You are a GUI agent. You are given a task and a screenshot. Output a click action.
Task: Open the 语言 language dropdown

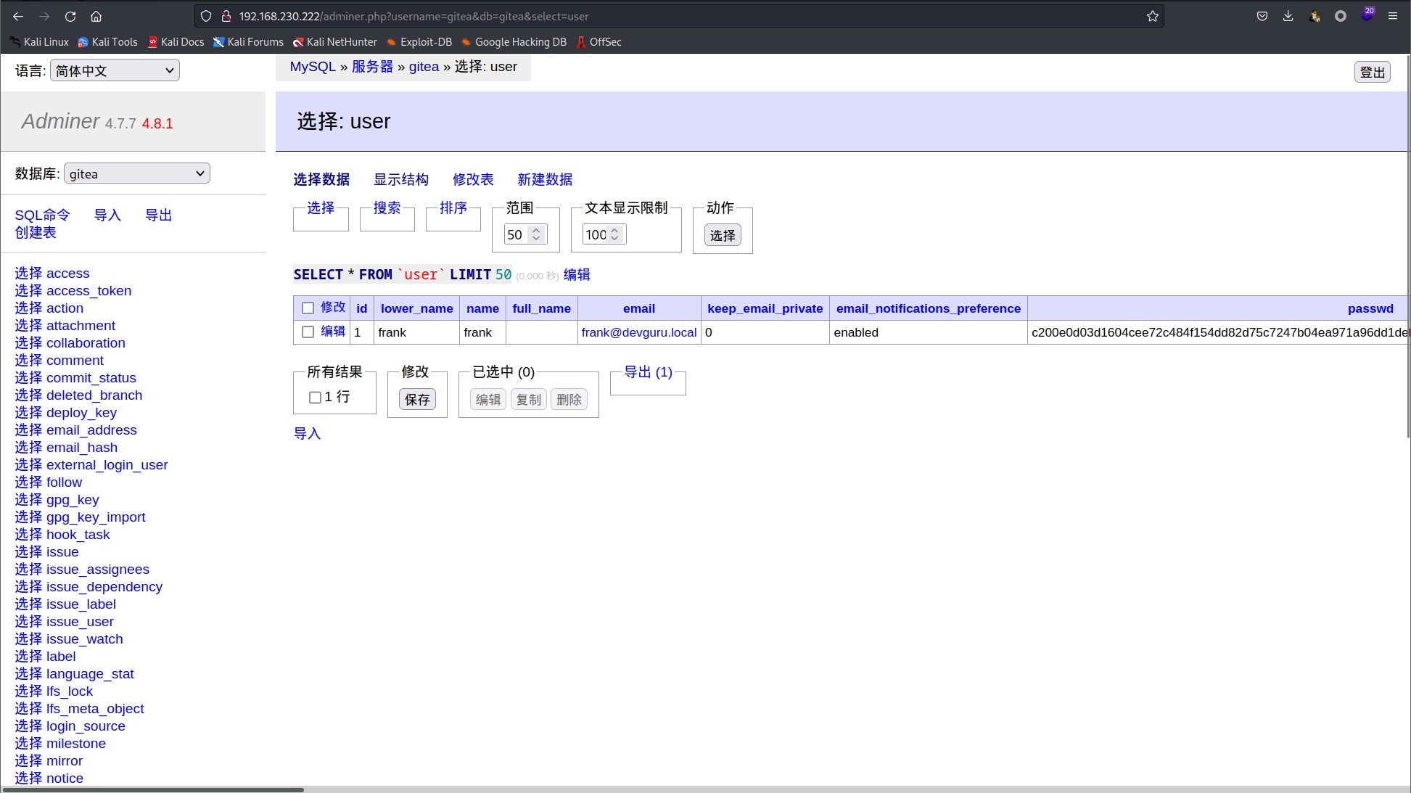tap(115, 70)
